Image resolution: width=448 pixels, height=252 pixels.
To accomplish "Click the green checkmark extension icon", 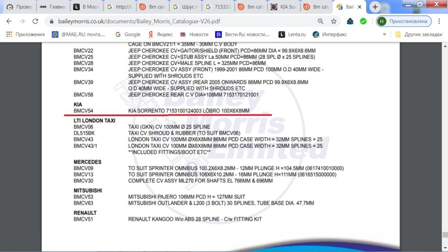I will pos(363,21).
